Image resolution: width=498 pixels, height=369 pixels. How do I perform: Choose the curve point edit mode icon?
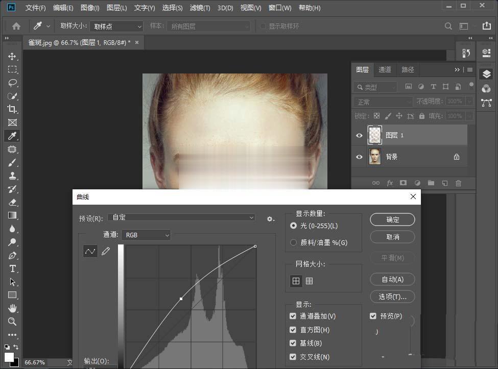(90, 251)
